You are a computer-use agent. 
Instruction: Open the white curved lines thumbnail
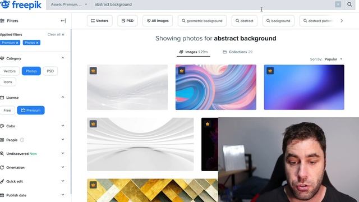point(140,145)
